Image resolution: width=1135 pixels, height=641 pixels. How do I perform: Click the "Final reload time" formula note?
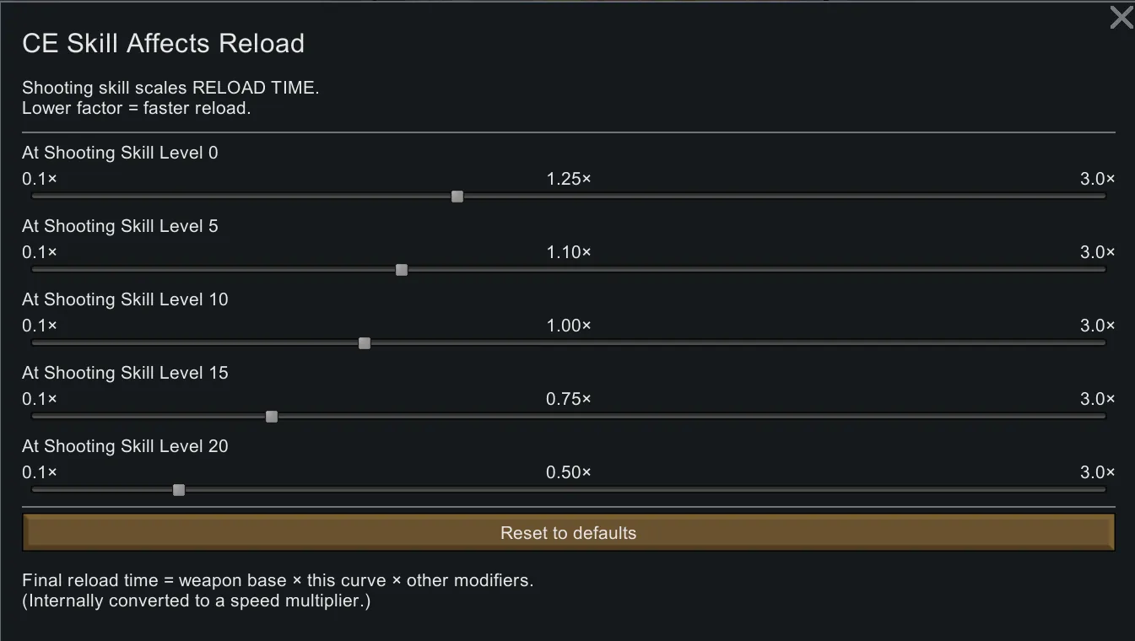278,580
